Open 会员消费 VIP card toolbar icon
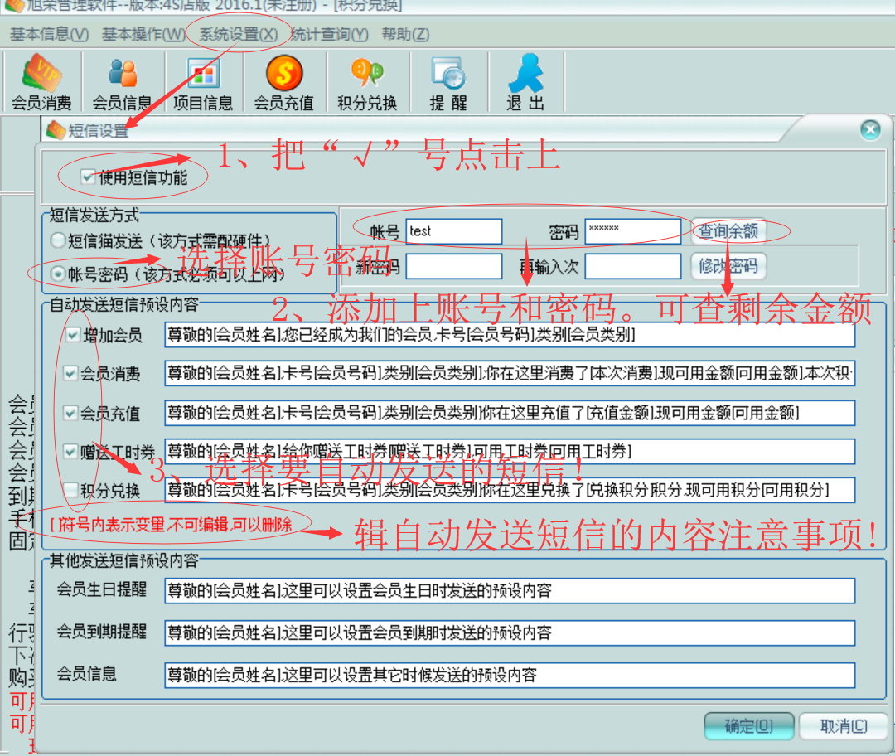Viewport: 895px width, 756px height. pyautogui.click(x=41, y=82)
